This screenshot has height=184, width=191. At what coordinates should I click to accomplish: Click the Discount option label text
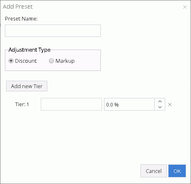[x=26, y=61]
